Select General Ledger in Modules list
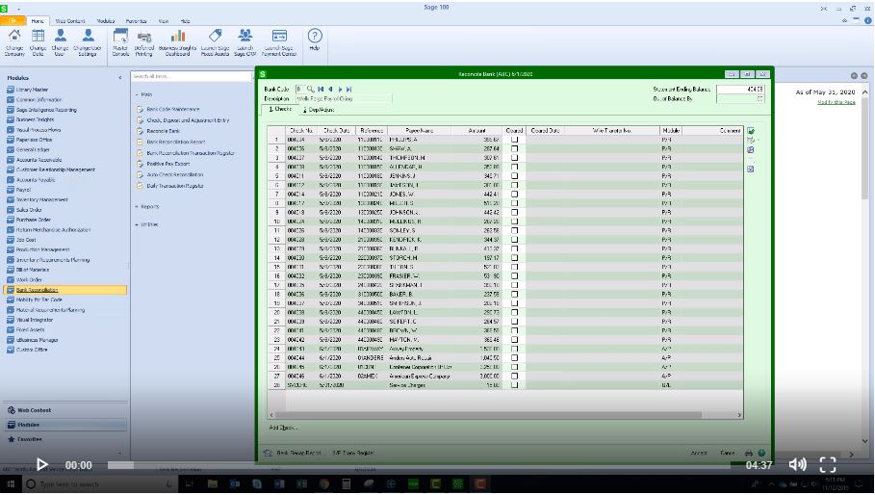The image size is (875, 495). 33,149
